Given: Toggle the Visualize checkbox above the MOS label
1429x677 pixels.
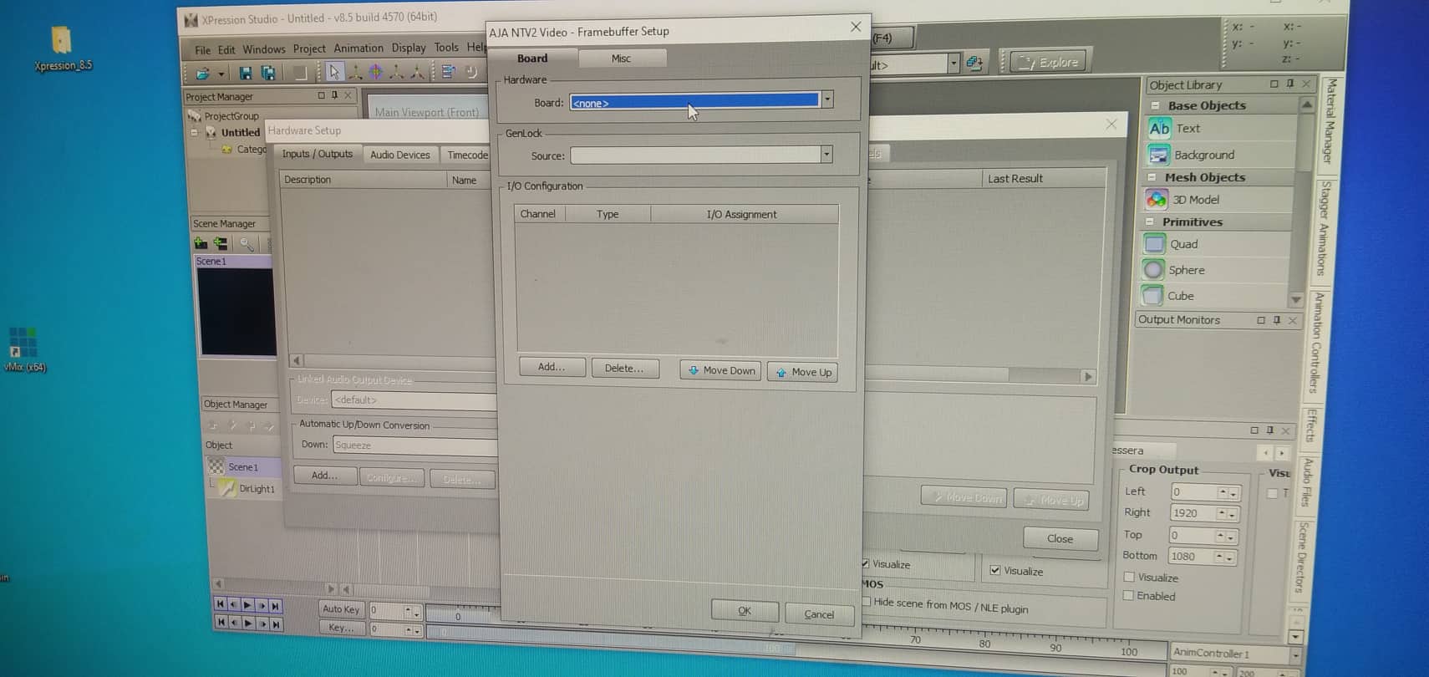Looking at the screenshot, I should point(866,563).
